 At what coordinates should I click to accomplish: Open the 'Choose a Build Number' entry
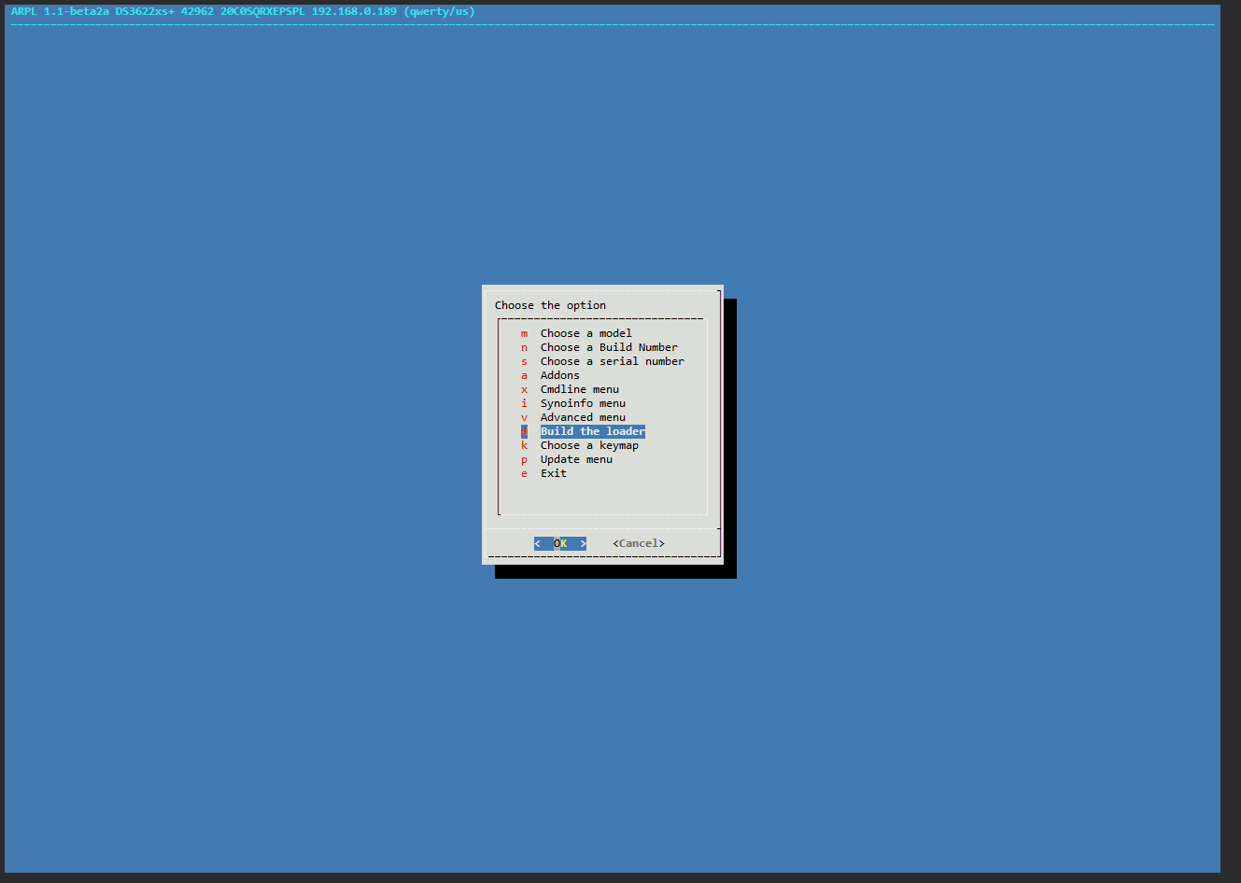tap(608, 347)
